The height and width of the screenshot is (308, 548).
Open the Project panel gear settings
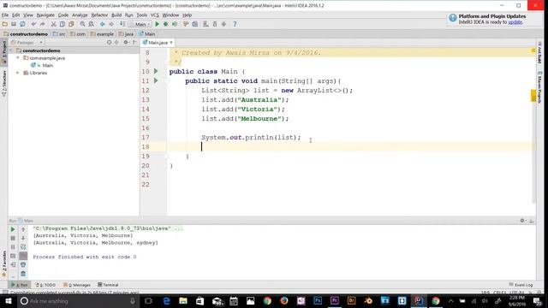pyautogui.click(x=126, y=42)
